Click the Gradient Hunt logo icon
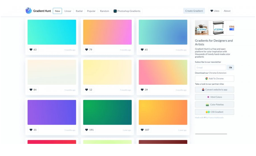The height and width of the screenshot is (156, 256). (29, 11)
